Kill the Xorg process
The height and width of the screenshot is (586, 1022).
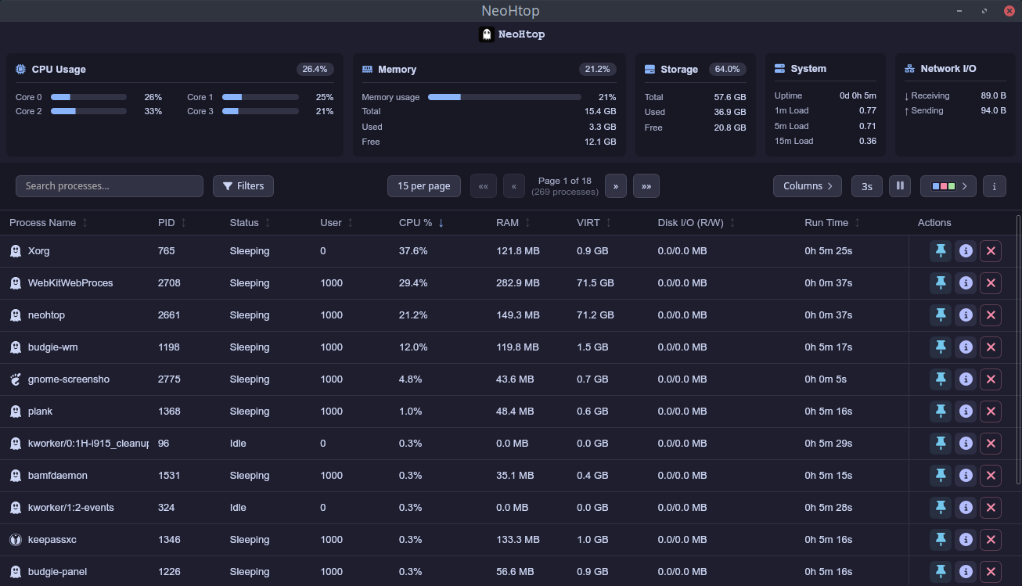991,251
